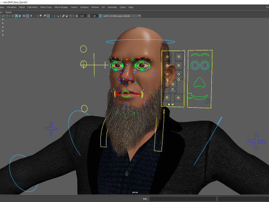This screenshot has width=269, height=202.
Task: Open the Curves menu
Action: [74, 7]
